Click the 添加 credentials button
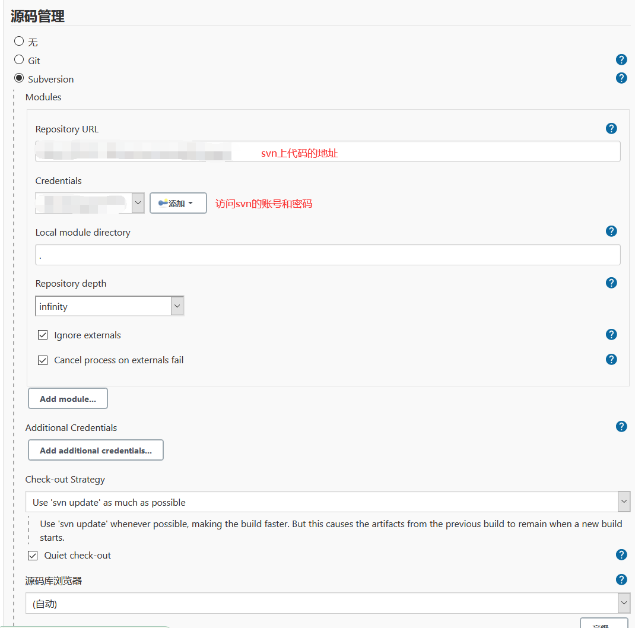This screenshot has width=635, height=628. coord(178,203)
